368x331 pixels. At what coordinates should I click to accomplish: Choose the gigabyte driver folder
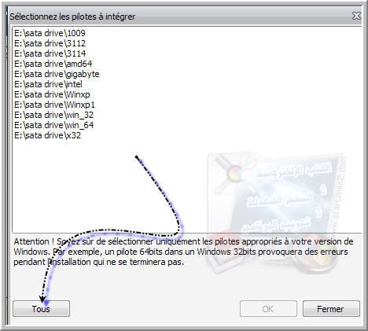click(57, 74)
